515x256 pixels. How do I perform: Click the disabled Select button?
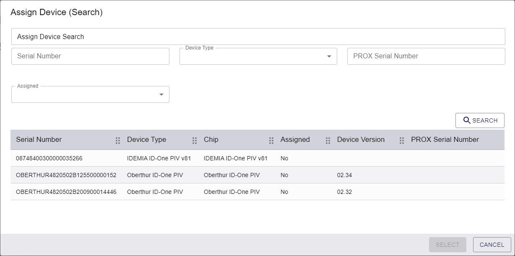tap(447, 245)
